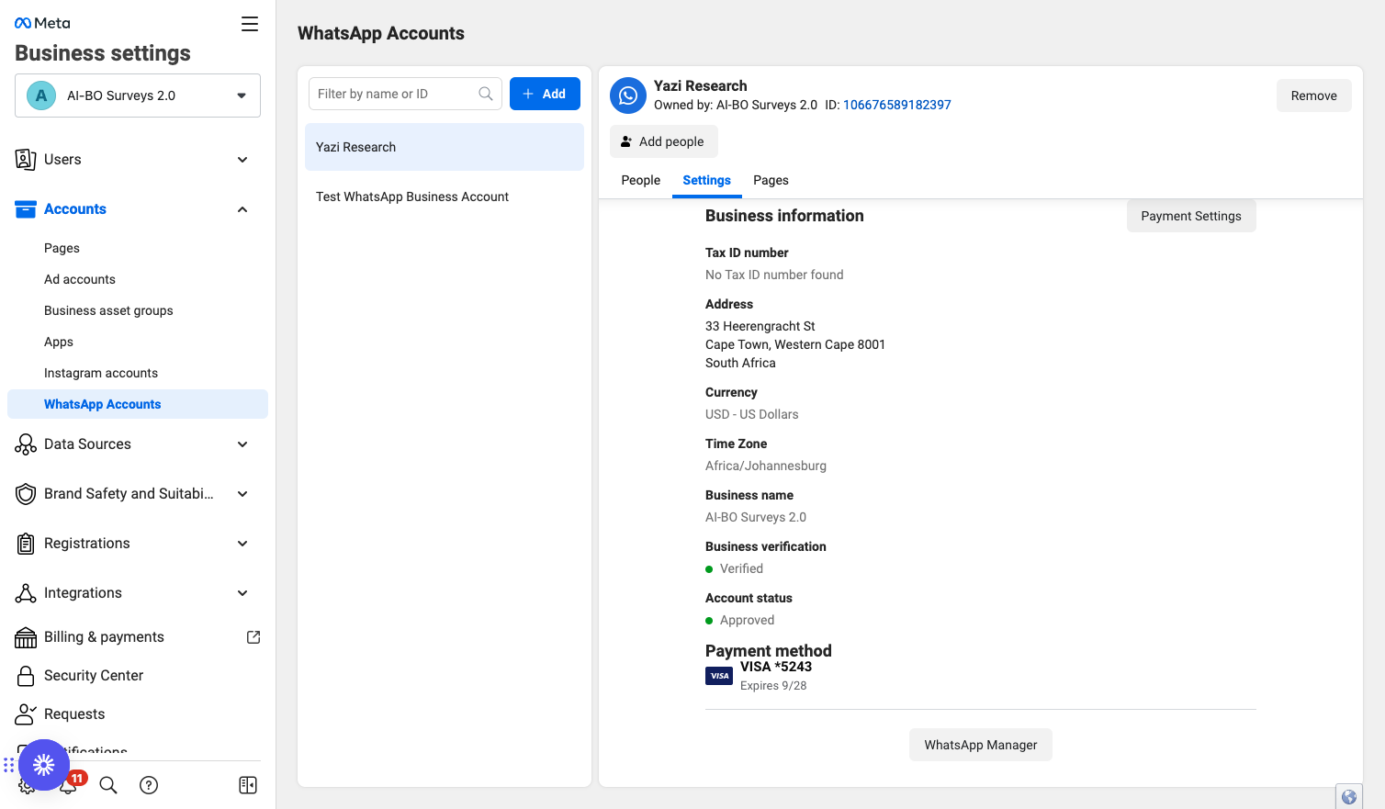This screenshot has width=1385, height=809.
Task: Switch to the People tab
Action: pyautogui.click(x=641, y=180)
